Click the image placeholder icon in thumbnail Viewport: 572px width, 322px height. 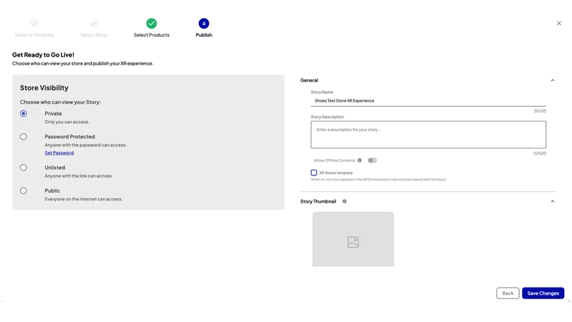[x=353, y=242]
